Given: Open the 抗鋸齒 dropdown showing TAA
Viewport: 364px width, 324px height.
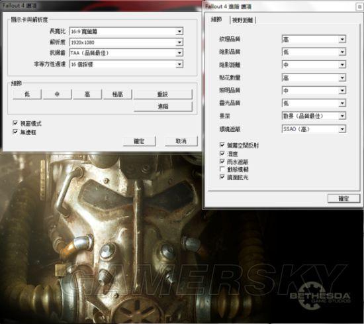Looking at the screenshot, I should pos(126,53).
